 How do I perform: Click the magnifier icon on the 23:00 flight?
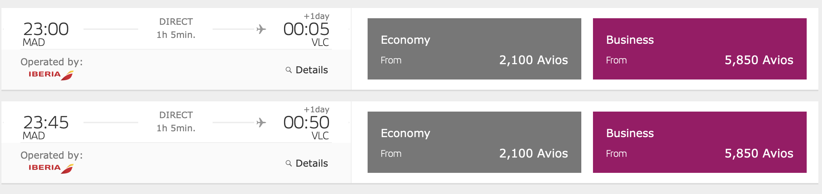[288, 70]
